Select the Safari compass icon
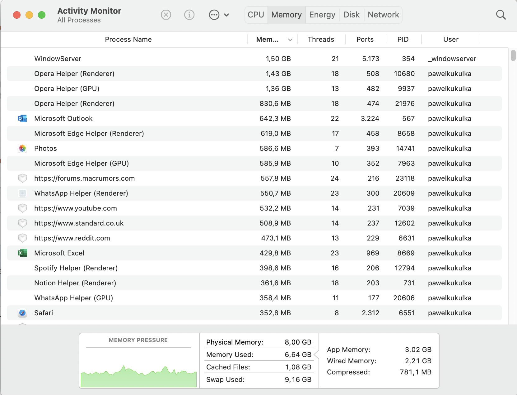The height and width of the screenshot is (395, 517). point(22,313)
